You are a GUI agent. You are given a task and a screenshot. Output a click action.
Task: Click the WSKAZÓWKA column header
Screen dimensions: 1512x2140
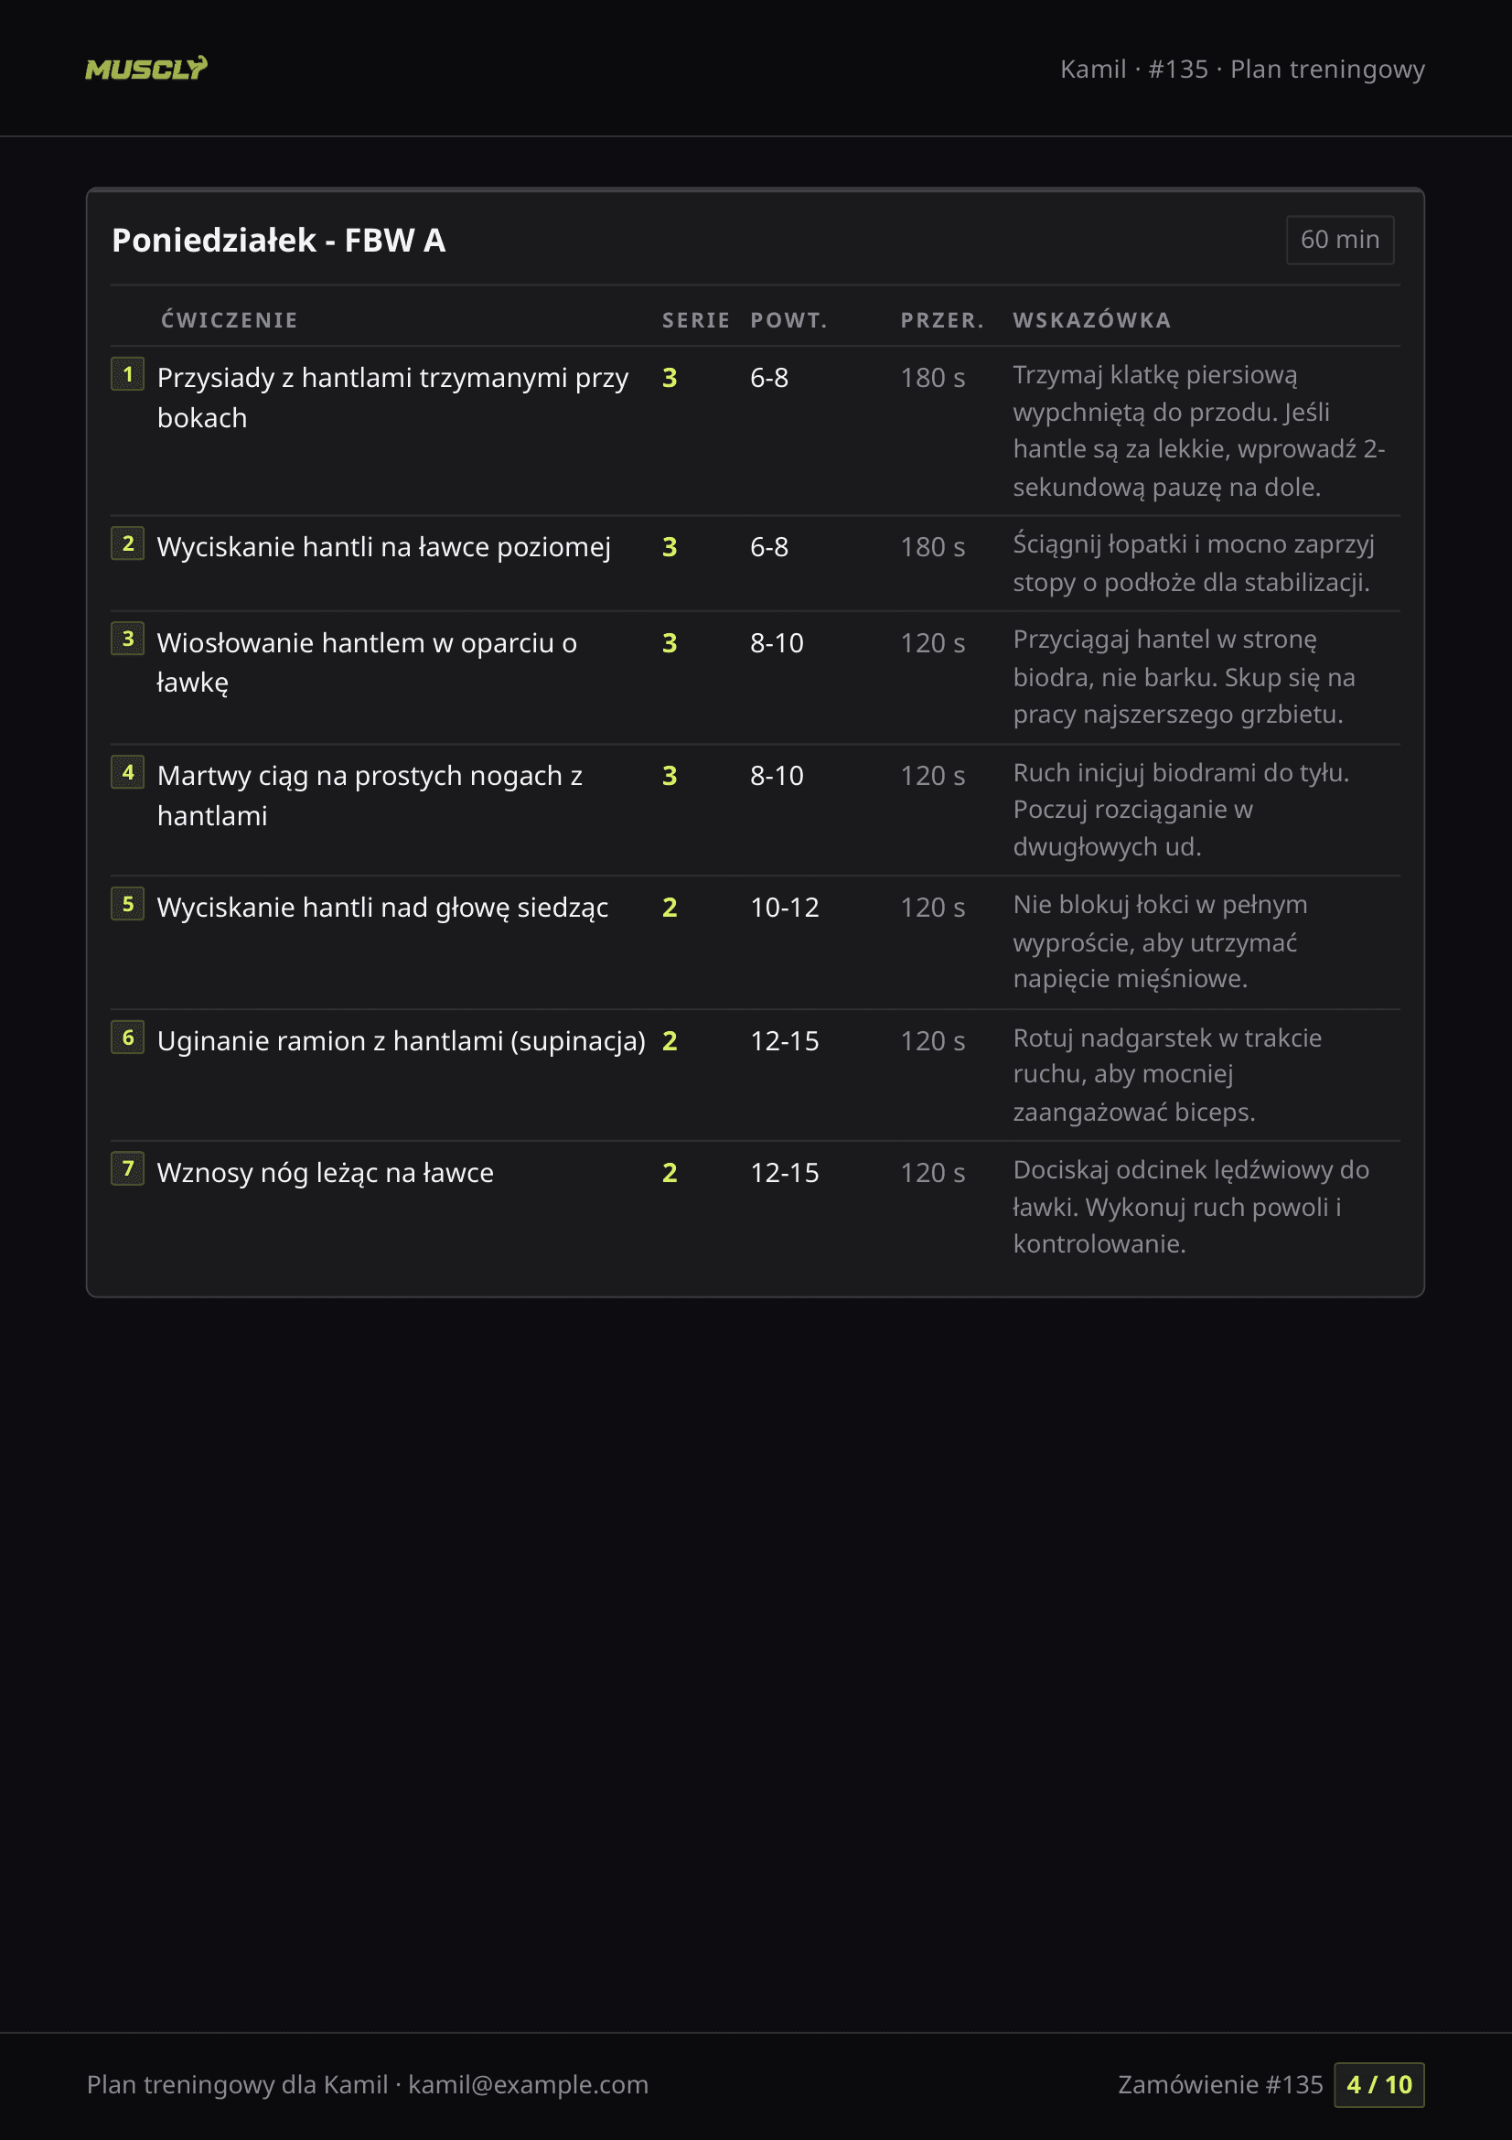tap(1092, 320)
